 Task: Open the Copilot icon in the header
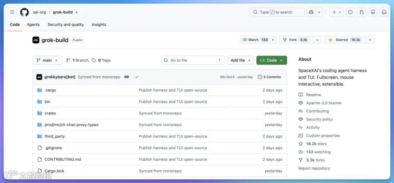pos(311,12)
